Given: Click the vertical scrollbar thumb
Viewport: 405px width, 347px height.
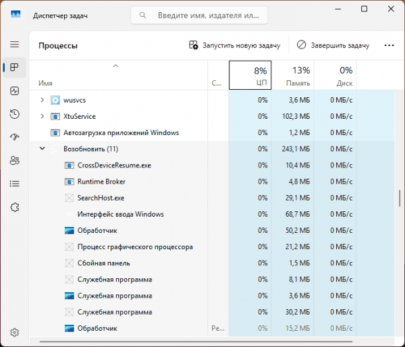Looking at the screenshot, I should click(x=400, y=198).
